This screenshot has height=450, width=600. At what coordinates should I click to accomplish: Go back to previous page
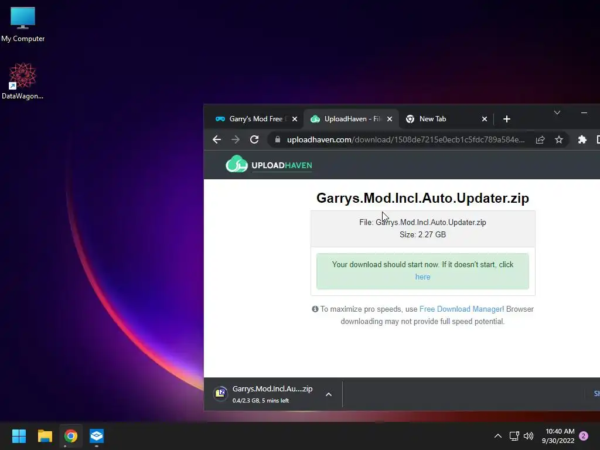(217, 139)
